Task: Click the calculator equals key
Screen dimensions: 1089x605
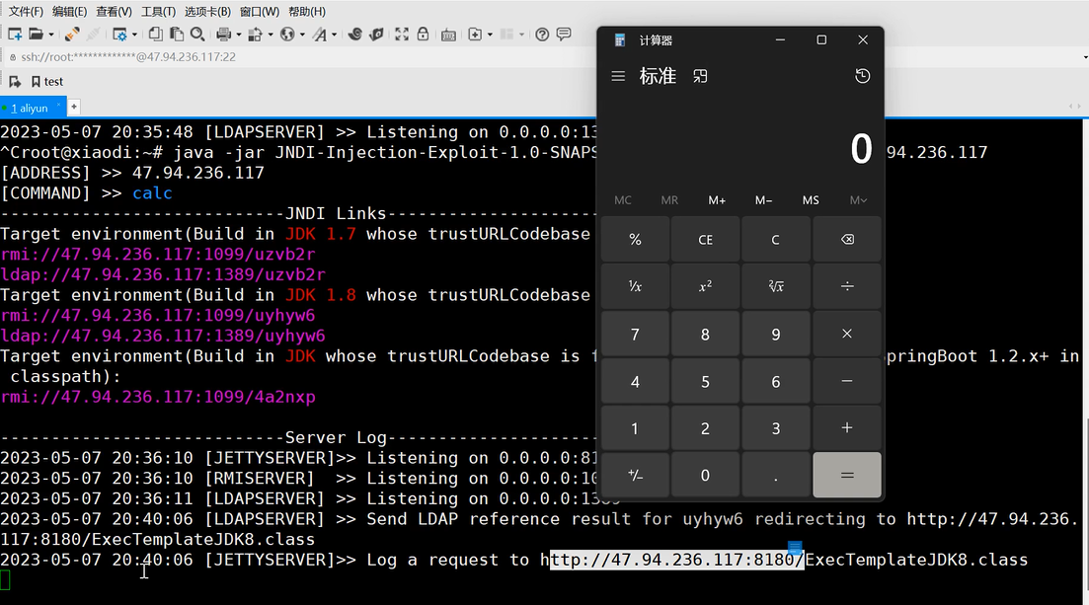Action: click(847, 475)
